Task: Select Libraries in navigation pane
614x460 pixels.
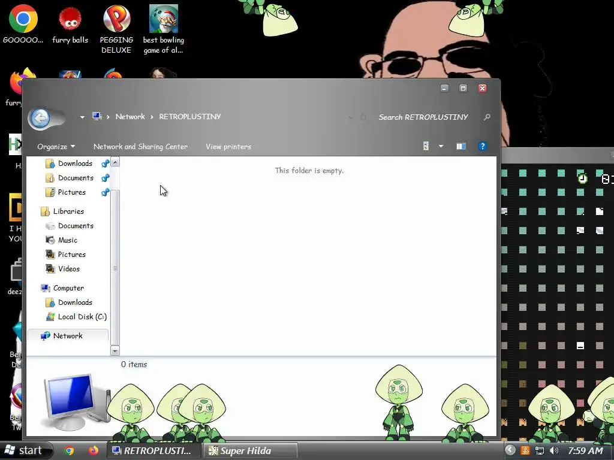Action: [x=68, y=211]
